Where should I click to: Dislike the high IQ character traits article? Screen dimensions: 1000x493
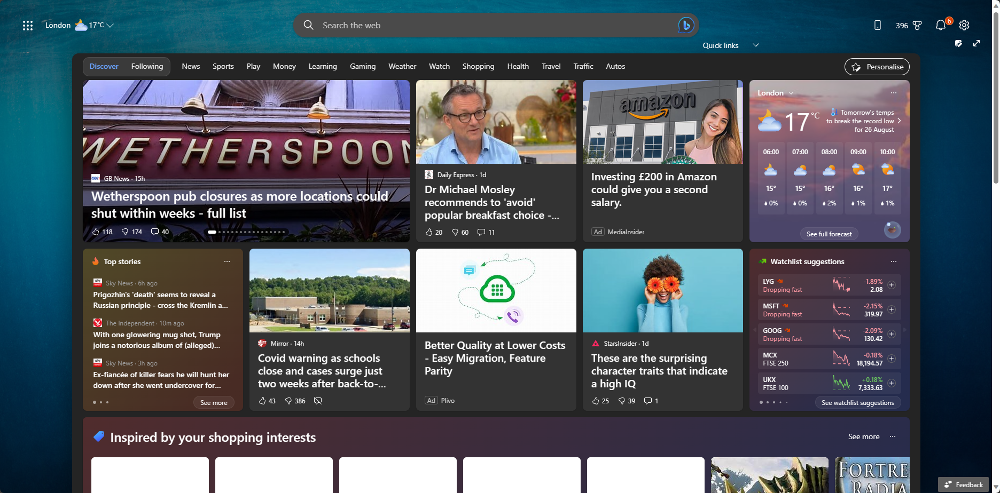click(x=622, y=401)
